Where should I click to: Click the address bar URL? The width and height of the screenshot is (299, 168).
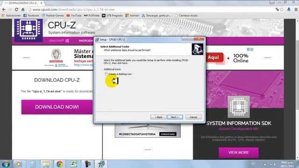pyautogui.click(x=73, y=9)
